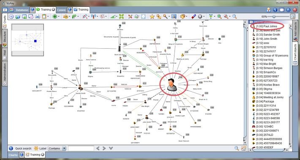Click the info icon beside Quick search

click(11, 148)
